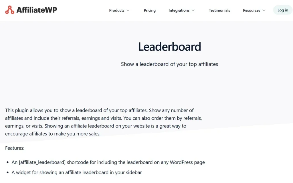293x183 pixels.
Task: Click the Features label text
Action: tap(15, 148)
